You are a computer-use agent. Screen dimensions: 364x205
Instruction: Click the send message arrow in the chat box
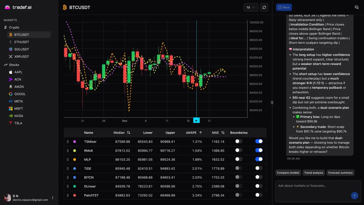pos(354,196)
